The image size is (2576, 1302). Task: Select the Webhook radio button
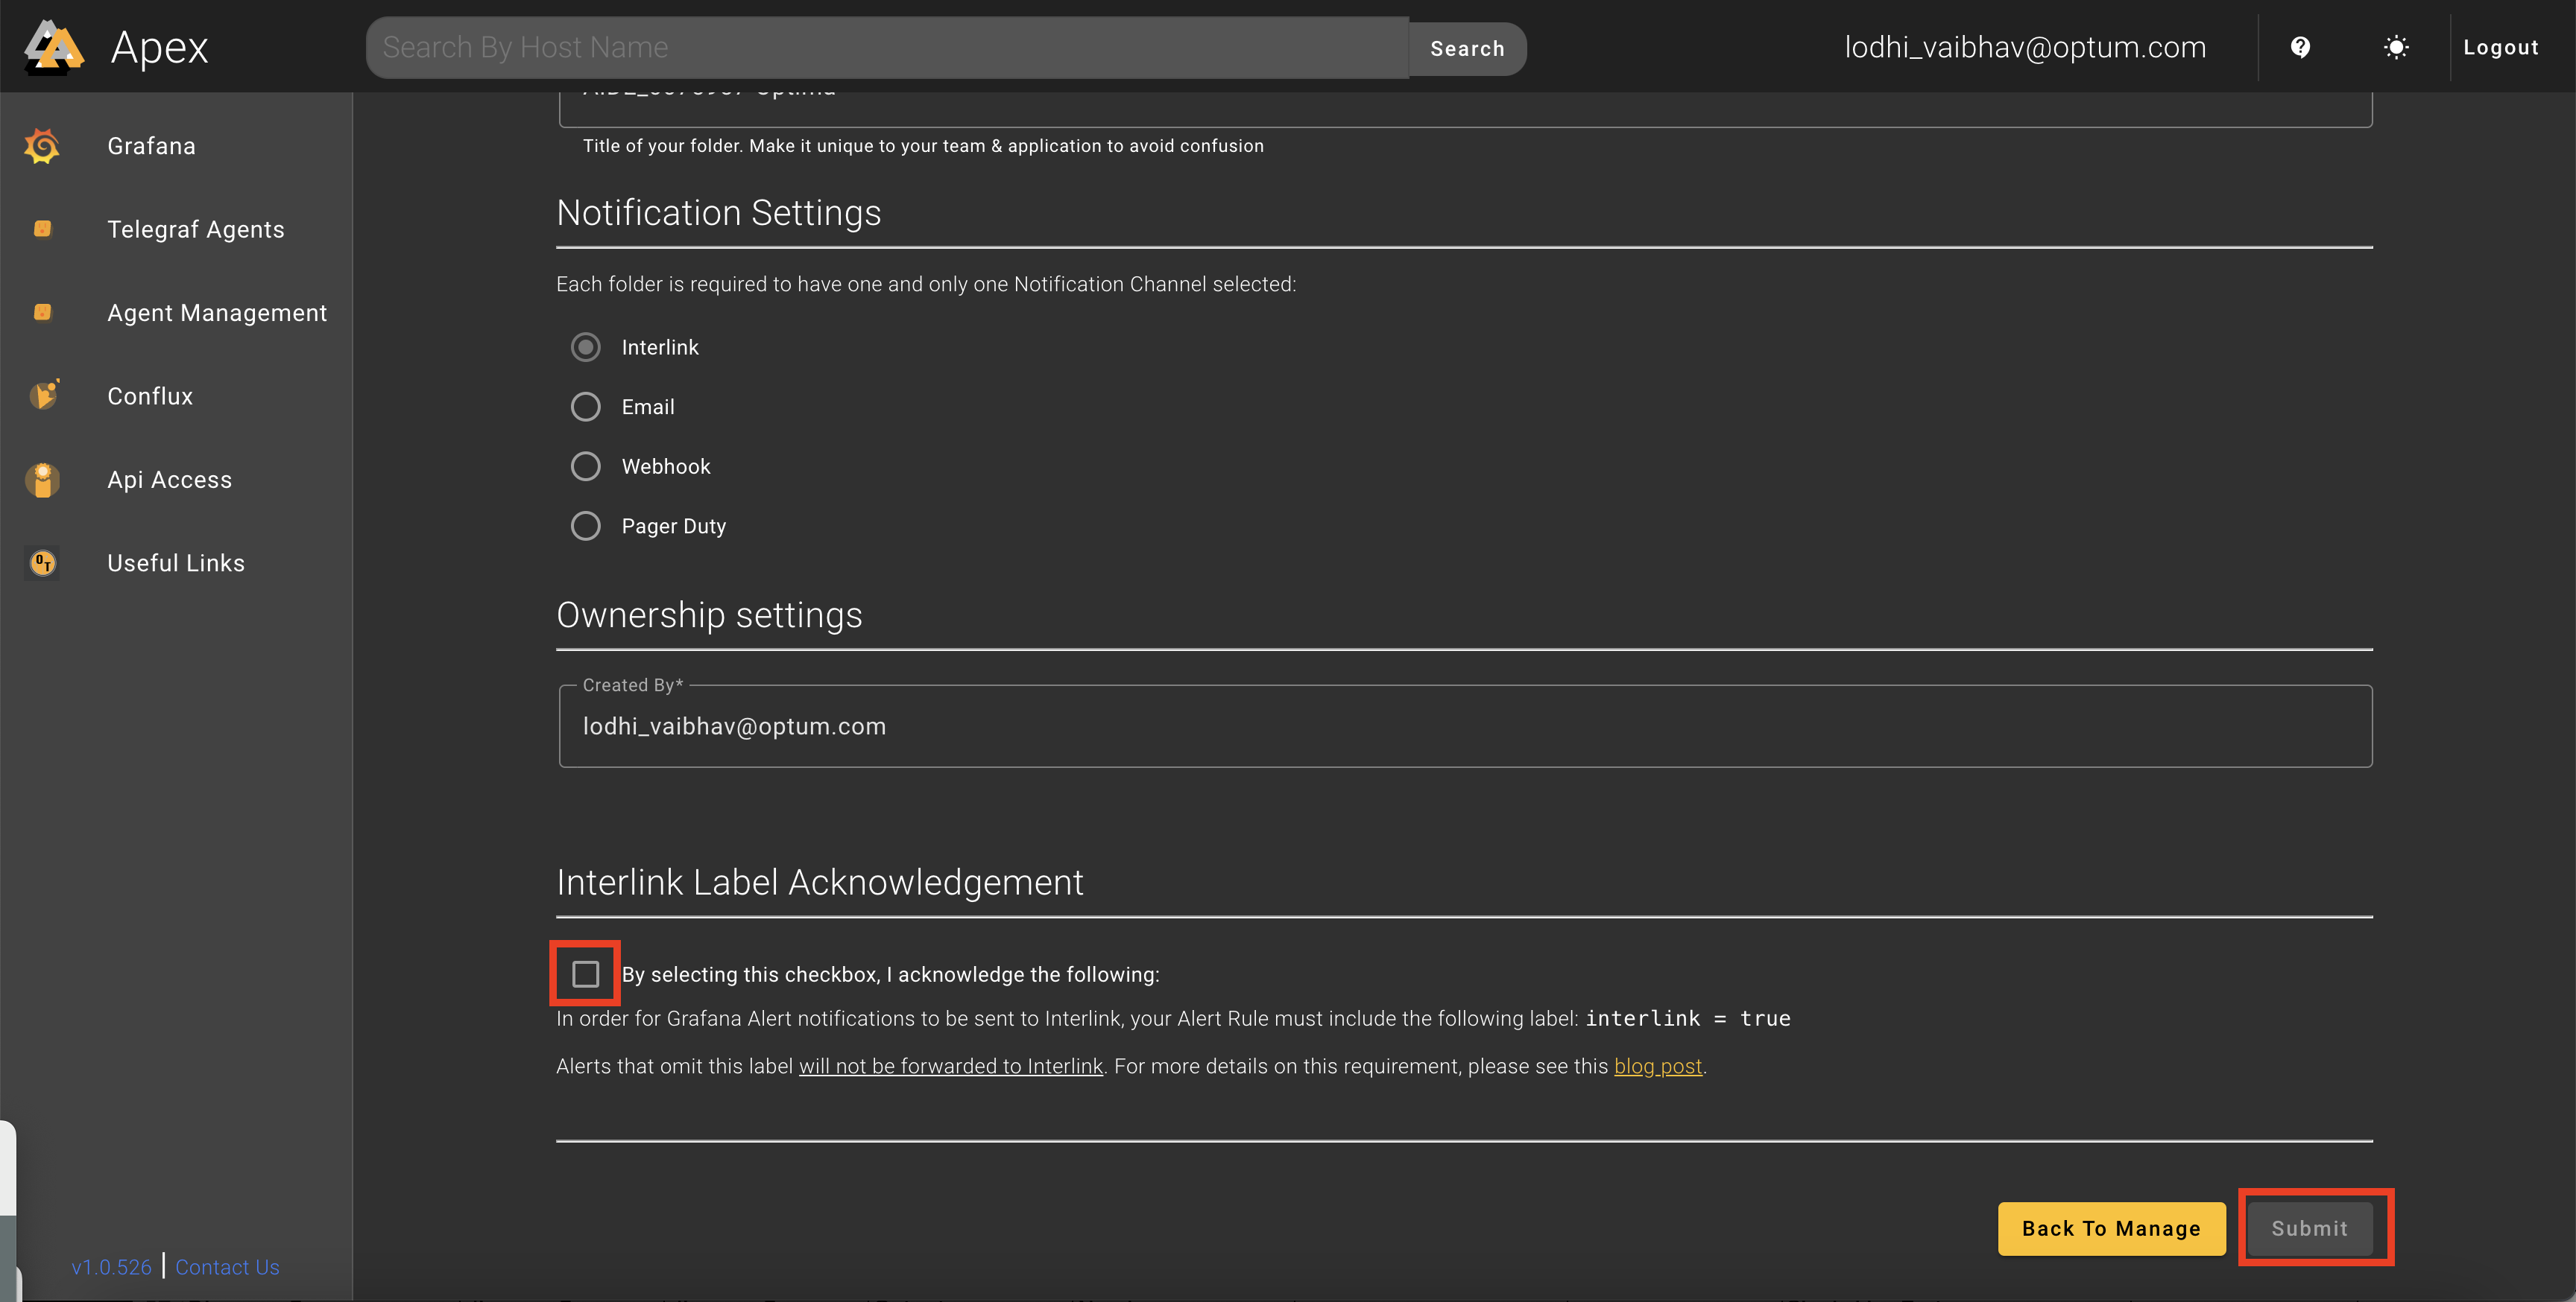pos(585,466)
